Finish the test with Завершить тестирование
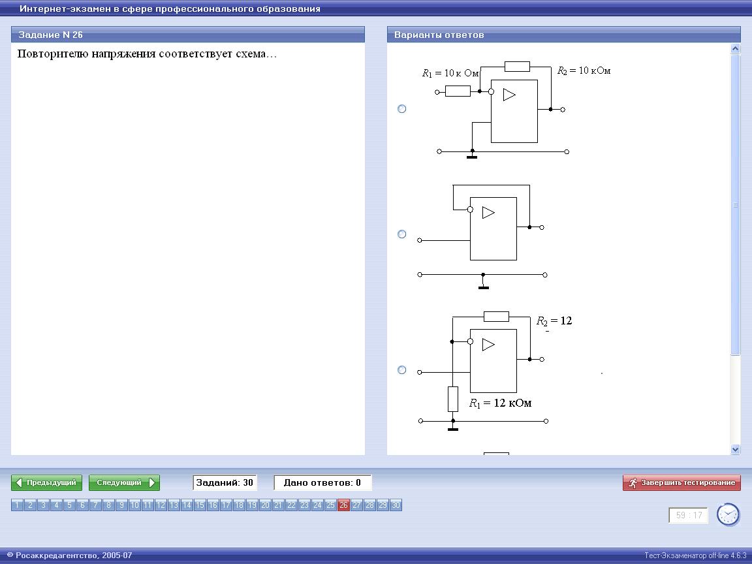This screenshot has width=752, height=564. pyautogui.click(x=681, y=482)
